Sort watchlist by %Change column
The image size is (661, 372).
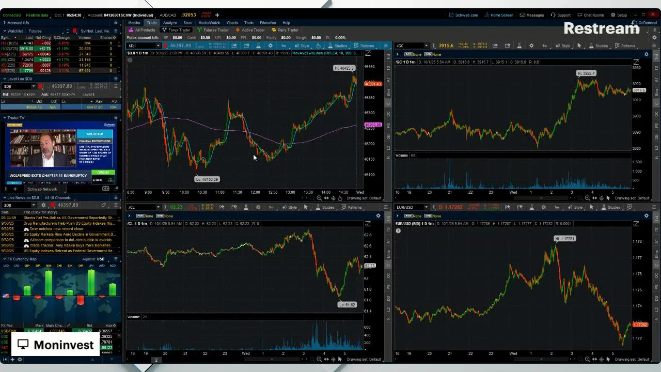pos(61,38)
